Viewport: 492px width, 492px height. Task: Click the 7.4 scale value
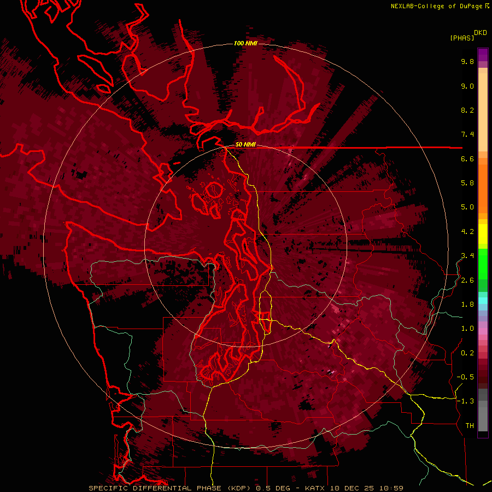(x=467, y=134)
